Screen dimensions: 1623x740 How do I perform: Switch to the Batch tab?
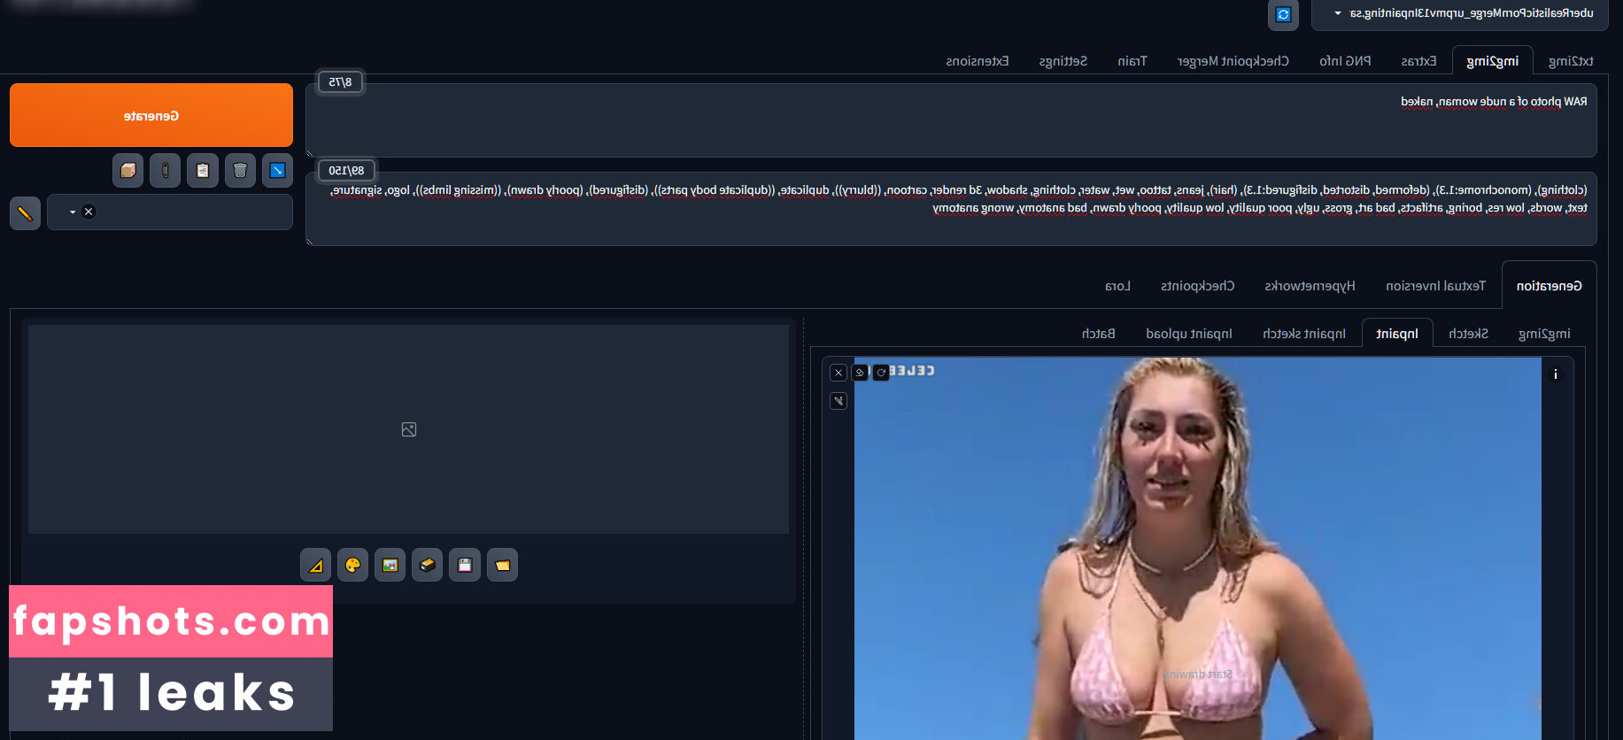1098,334
